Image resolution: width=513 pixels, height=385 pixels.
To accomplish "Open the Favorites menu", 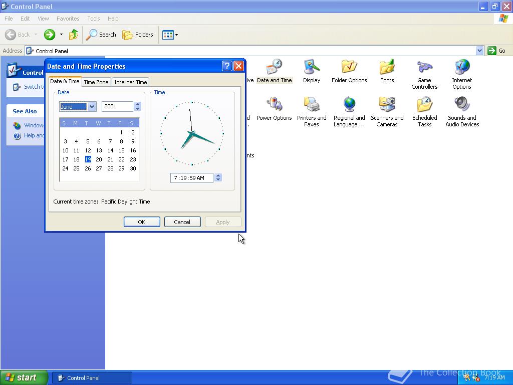I will click(x=68, y=19).
